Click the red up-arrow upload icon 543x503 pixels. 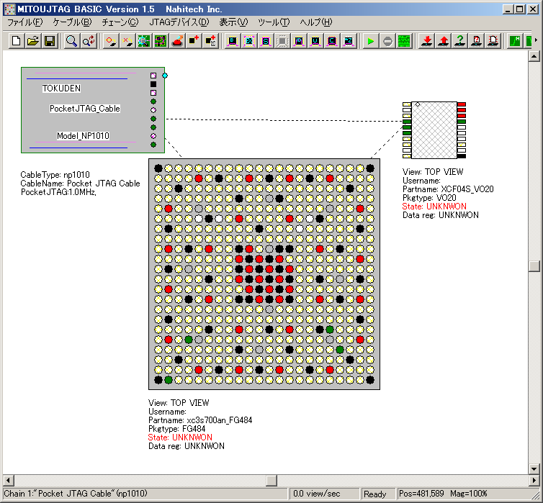click(x=444, y=41)
